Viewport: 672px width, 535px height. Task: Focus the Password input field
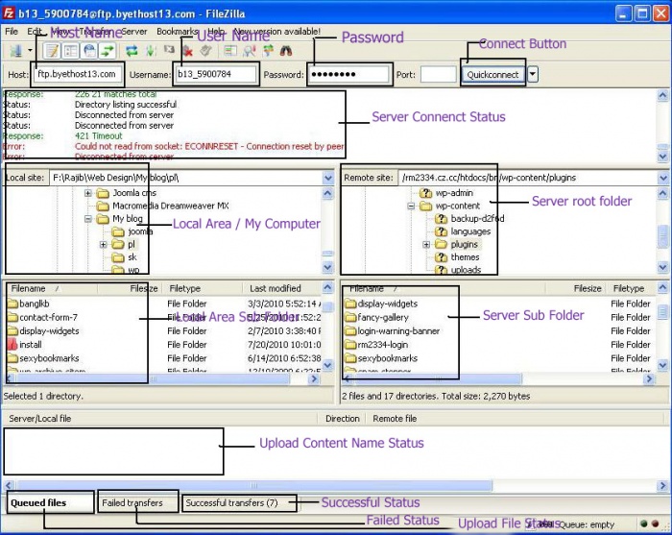(348, 74)
